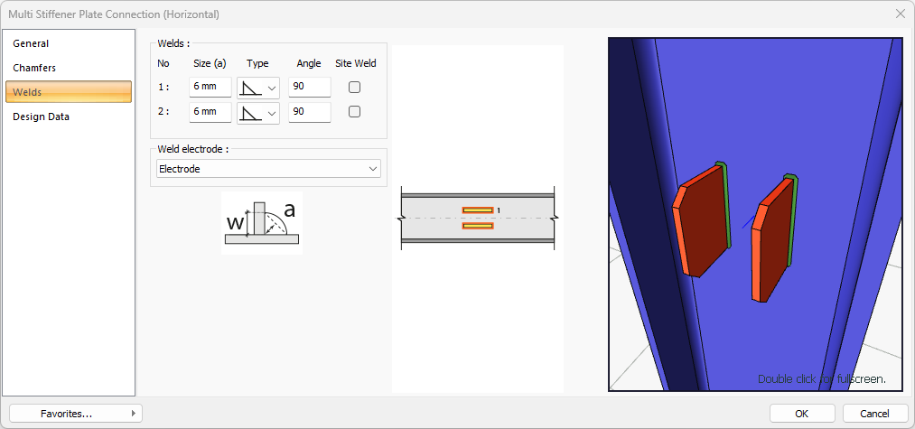Viewport: 915px width, 429px height.
Task: Click the 'Type' column header
Action: [257, 63]
